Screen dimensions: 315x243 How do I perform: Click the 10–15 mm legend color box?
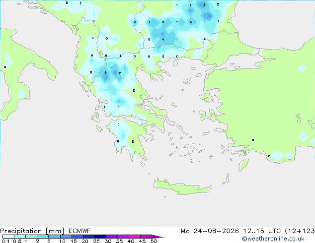click(x=66, y=237)
